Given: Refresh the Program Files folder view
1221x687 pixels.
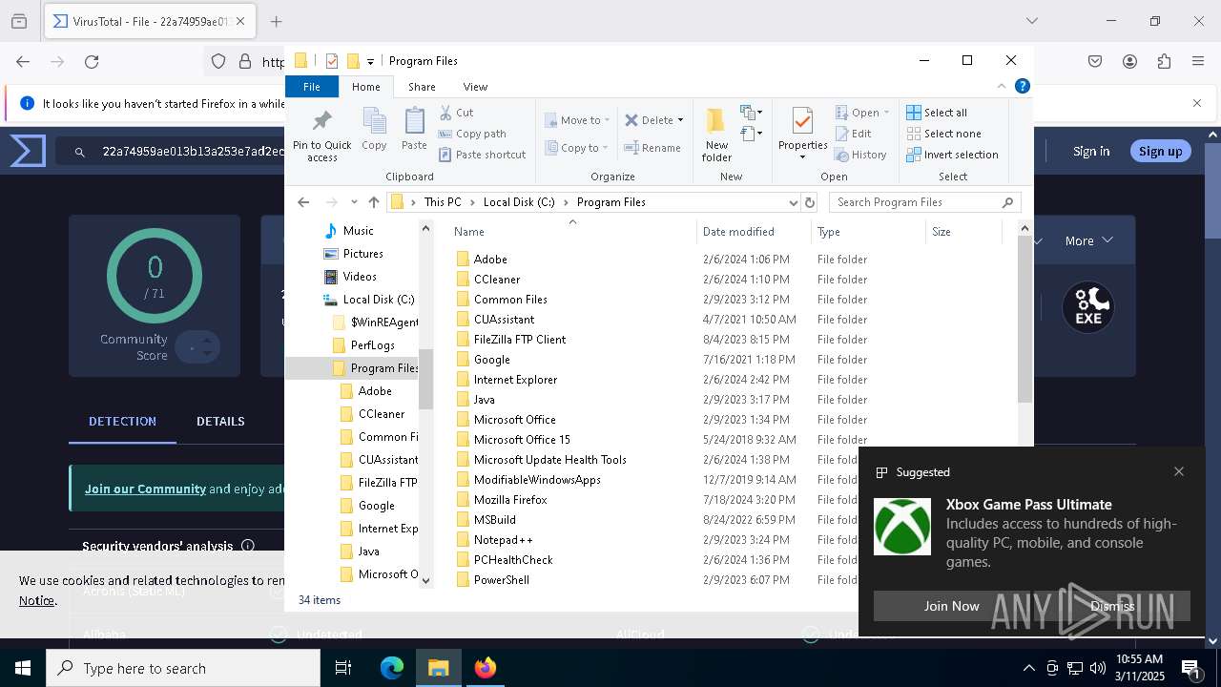Looking at the screenshot, I should click(810, 202).
